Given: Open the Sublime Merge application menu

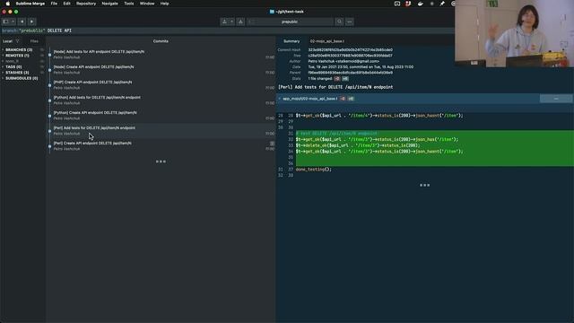Looking at the screenshot, I should tap(30, 4).
